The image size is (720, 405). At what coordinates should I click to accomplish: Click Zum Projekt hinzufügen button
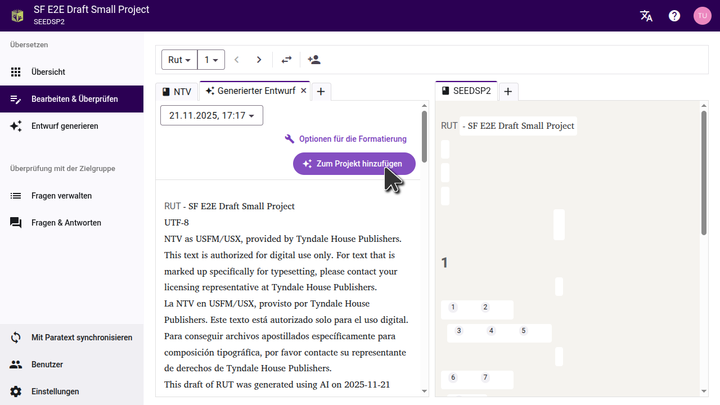354,164
